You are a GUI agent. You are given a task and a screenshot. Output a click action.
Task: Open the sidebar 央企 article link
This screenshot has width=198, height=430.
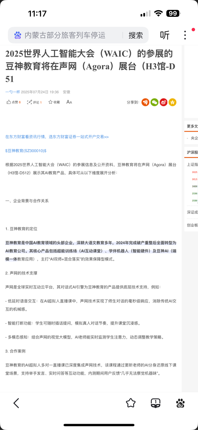tap(194, 138)
